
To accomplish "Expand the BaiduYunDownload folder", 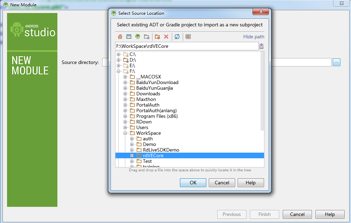I will (125, 83).
